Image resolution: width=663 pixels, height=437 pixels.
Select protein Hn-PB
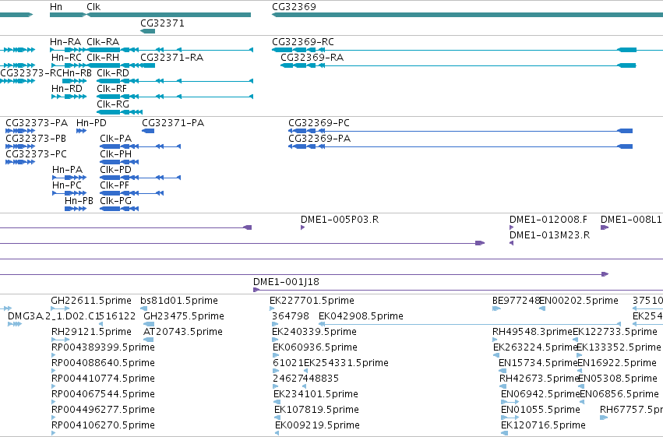(79, 201)
